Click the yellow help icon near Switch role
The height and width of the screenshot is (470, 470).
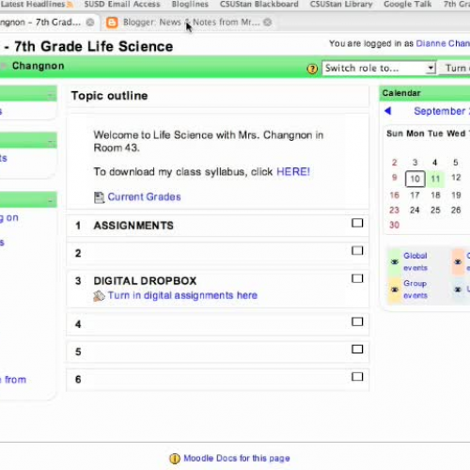[312, 69]
